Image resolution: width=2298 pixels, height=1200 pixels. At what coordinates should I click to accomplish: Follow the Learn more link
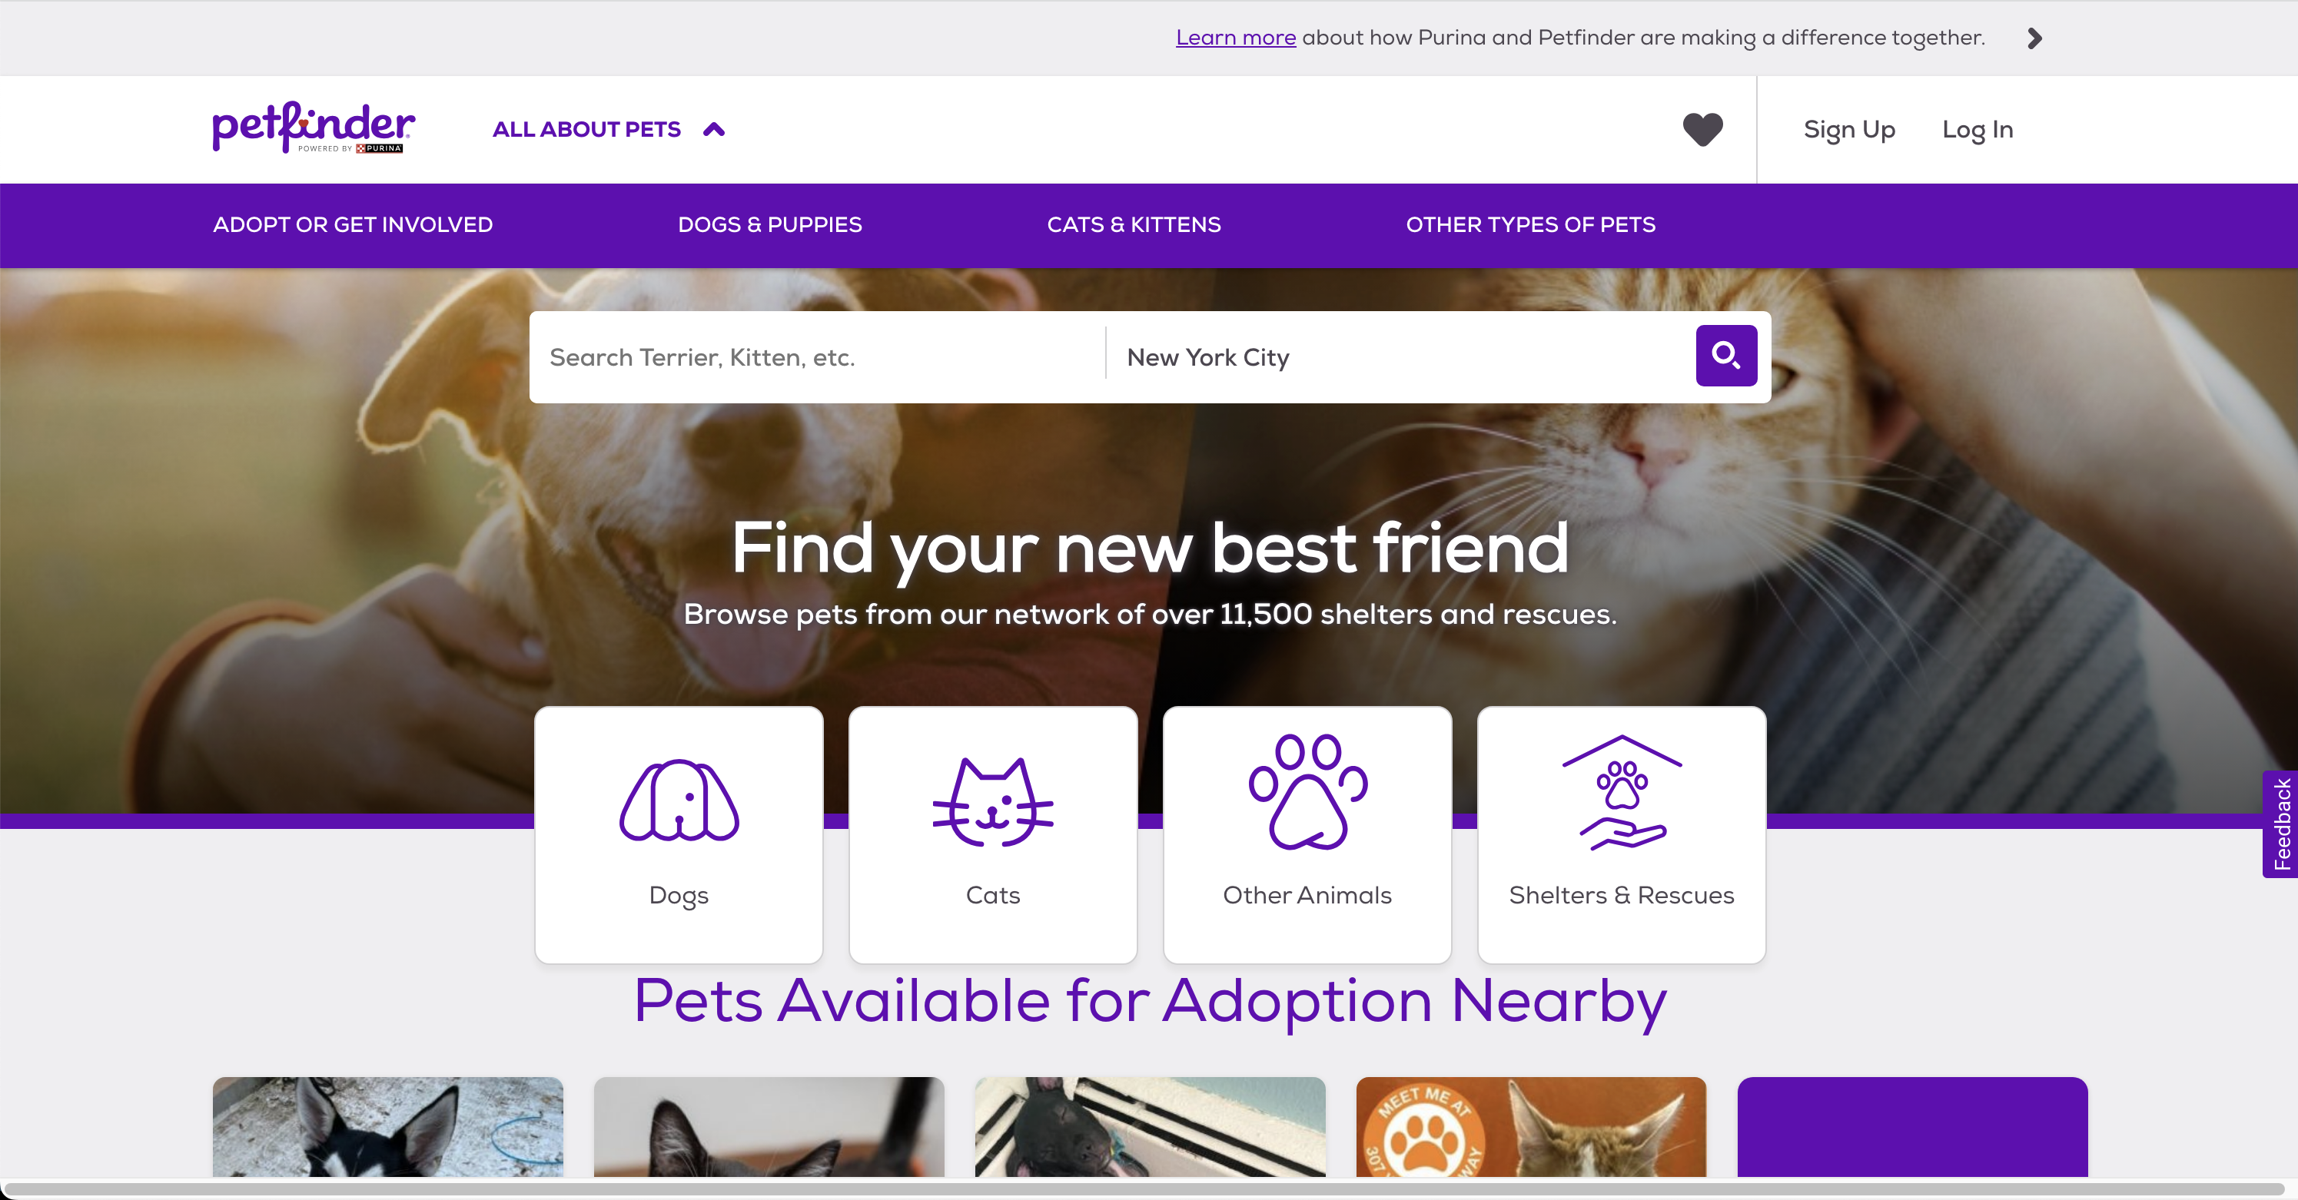click(1236, 38)
